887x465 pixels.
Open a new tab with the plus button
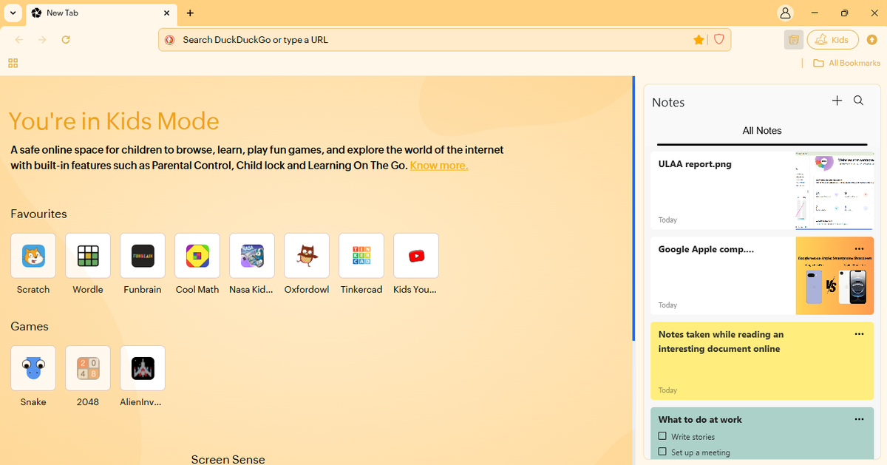[x=190, y=13]
